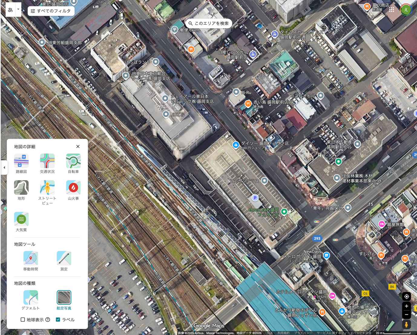
Task: Uncheck the ラベル labels checkbox
Action: [58, 320]
